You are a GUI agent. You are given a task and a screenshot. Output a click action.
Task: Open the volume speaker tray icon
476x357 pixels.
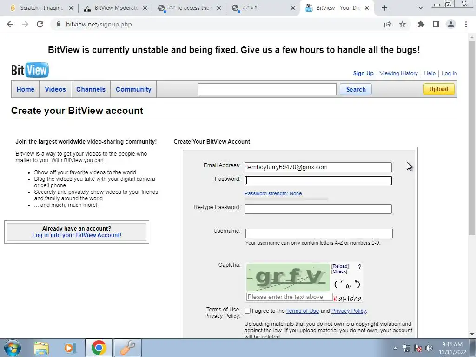coord(429,349)
